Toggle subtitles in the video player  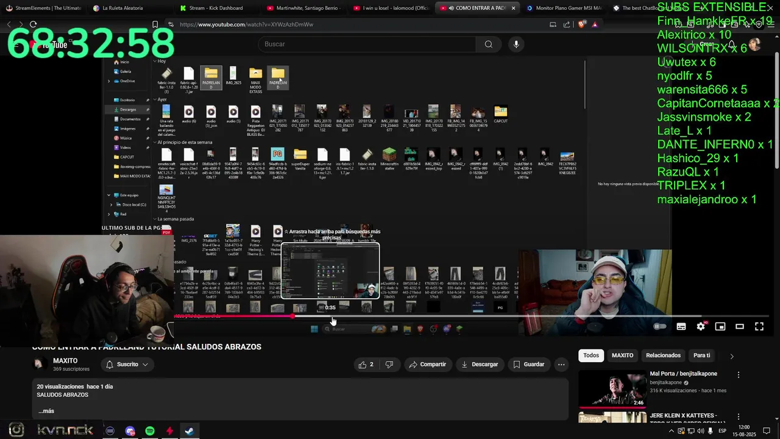pyautogui.click(x=681, y=326)
